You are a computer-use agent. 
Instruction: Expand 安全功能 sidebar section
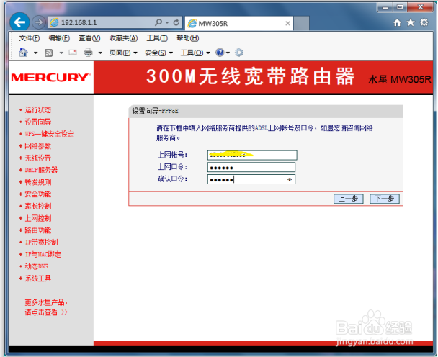[x=37, y=194]
